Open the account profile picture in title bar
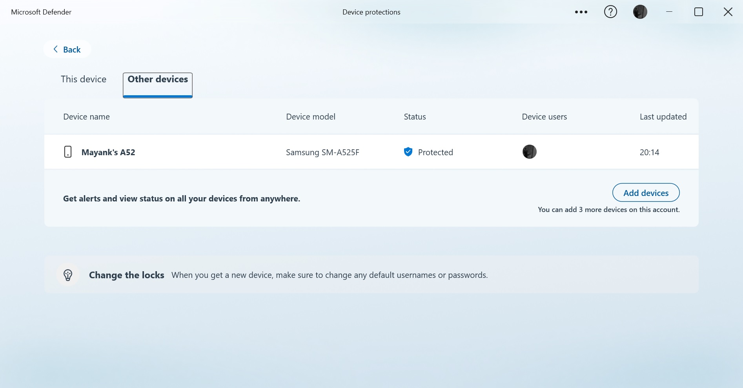The height and width of the screenshot is (388, 743). [x=640, y=12]
